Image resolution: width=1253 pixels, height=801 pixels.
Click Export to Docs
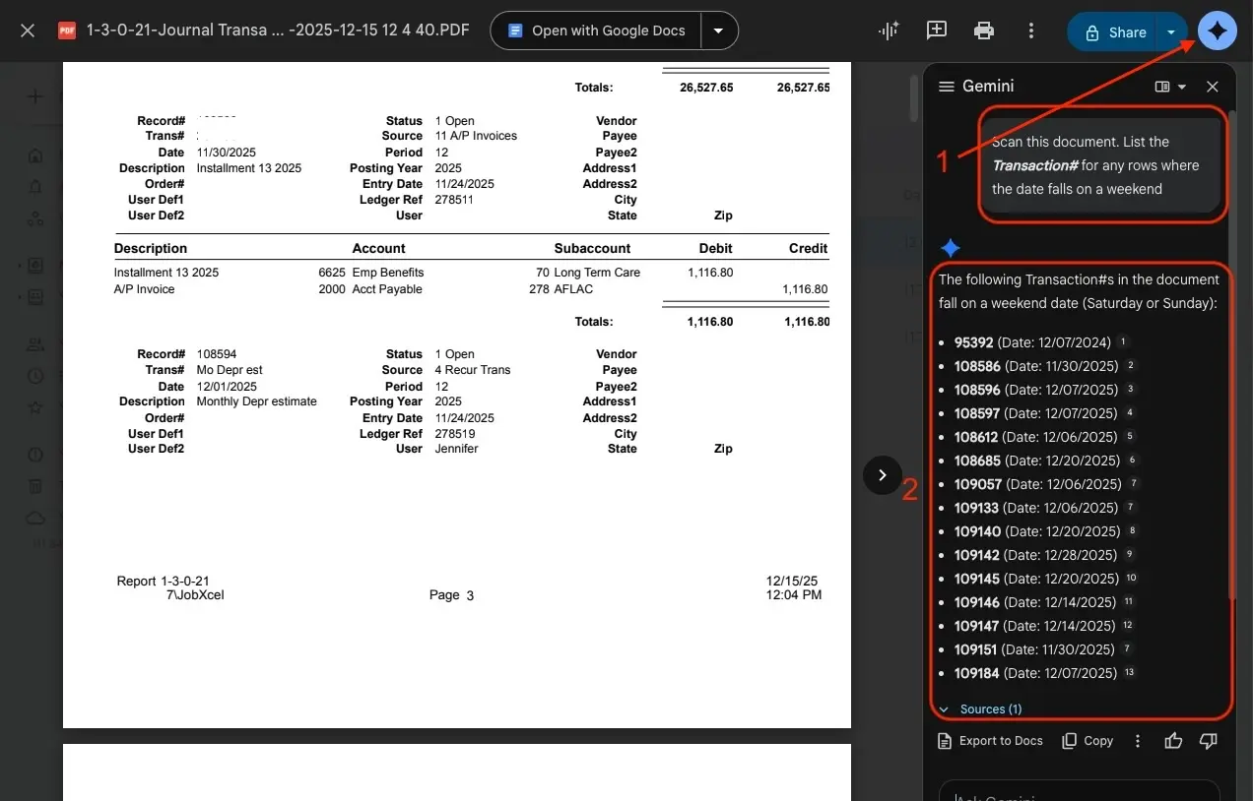[990, 741]
